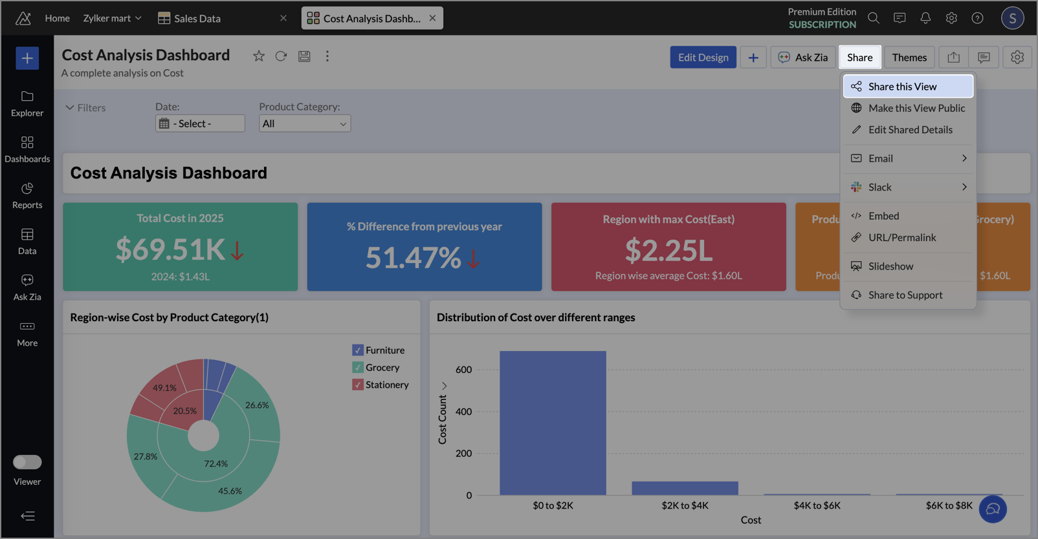
Task: Click the save disk icon
Action: coord(304,56)
